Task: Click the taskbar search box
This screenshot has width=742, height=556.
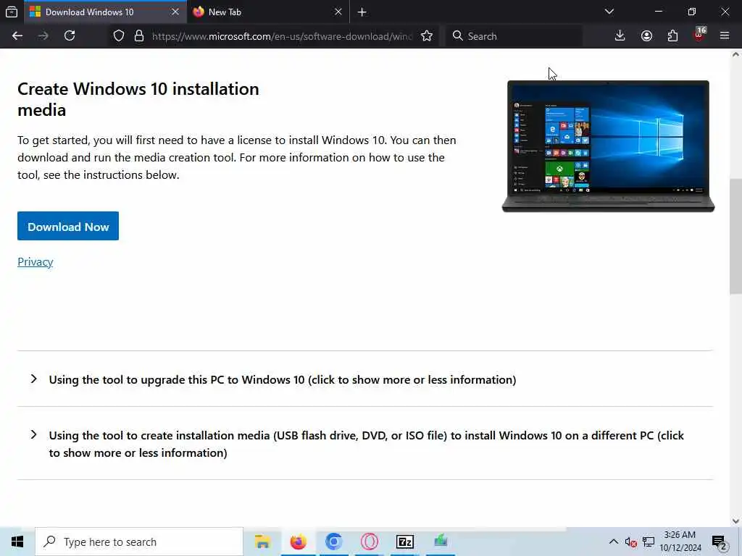Action: coord(139,542)
